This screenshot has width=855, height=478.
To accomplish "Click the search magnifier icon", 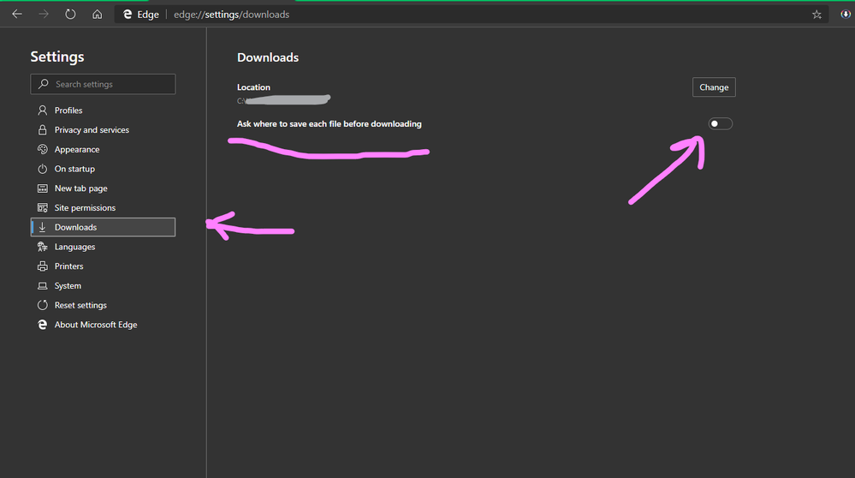I will (x=44, y=84).
